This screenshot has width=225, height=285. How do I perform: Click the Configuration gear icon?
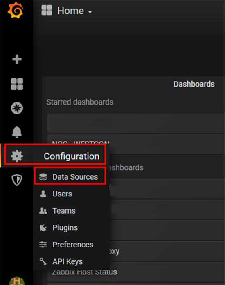click(x=17, y=156)
